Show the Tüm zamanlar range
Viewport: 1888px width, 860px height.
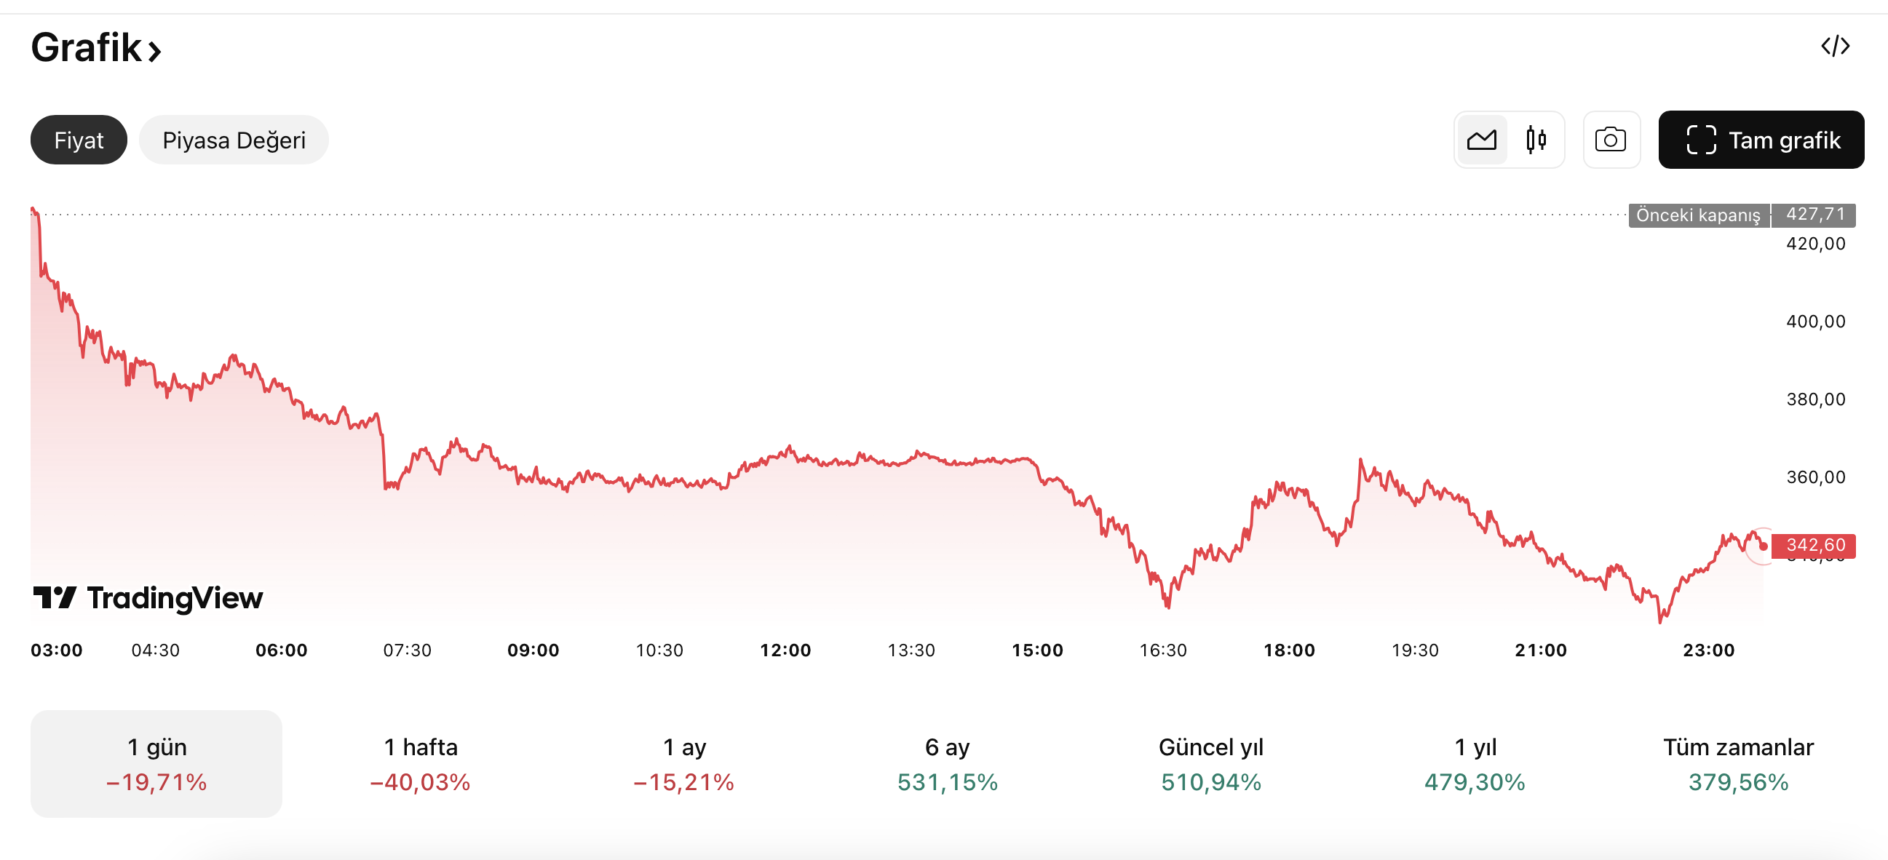(x=1738, y=763)
